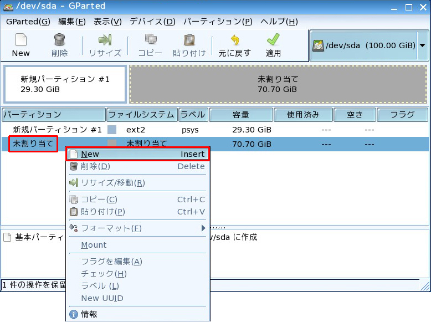Open the /dev/sda device selector dropdown
The width and height of the screenshot is (431, 322).
423,45
